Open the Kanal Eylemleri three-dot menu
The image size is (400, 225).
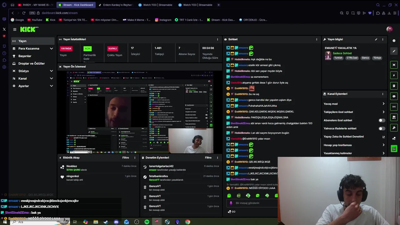[x=382, y=94]
